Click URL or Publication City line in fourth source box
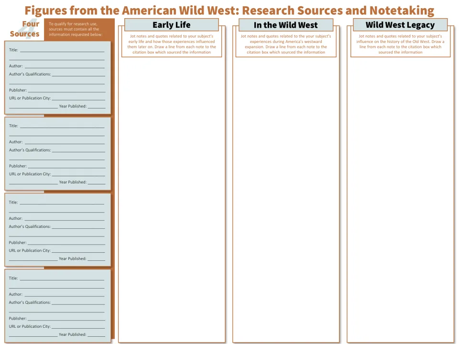This screenshot has width=459, height=344. (78, 326)
